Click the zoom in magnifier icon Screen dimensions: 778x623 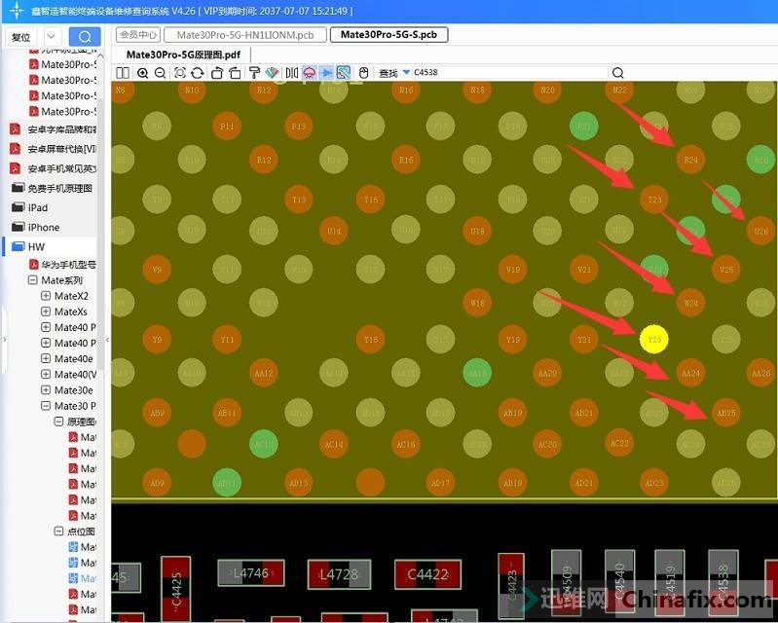tap(143, 73)
